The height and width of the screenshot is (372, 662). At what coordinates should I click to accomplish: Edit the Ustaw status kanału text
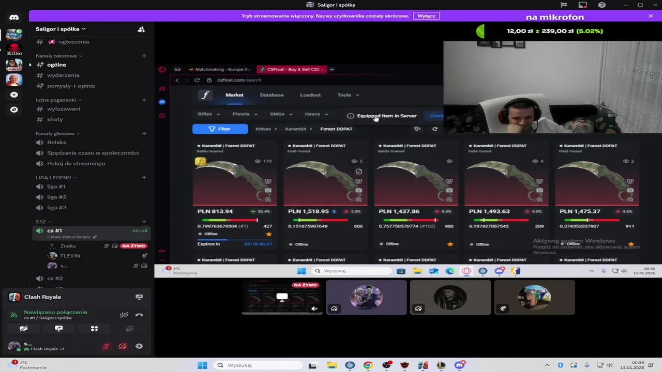click(x=69, y=237)
